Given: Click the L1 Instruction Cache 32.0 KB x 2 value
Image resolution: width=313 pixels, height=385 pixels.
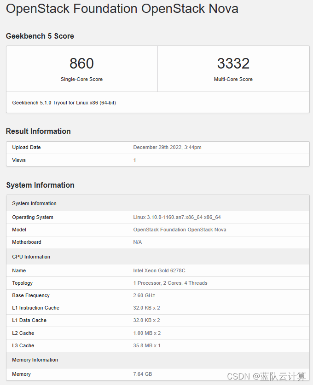Looking at the screenshot, I should point(146,308).
